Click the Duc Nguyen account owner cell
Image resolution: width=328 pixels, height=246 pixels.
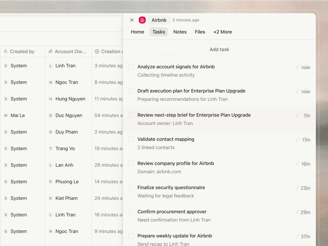pos(68,115)
